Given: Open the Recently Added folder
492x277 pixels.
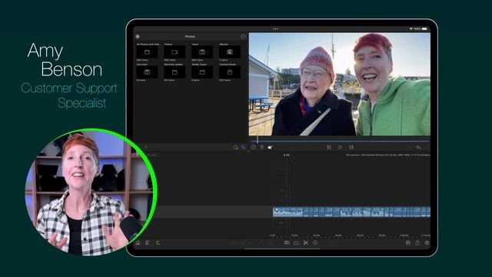Looking at the screenshot, I should click(175, 72).
